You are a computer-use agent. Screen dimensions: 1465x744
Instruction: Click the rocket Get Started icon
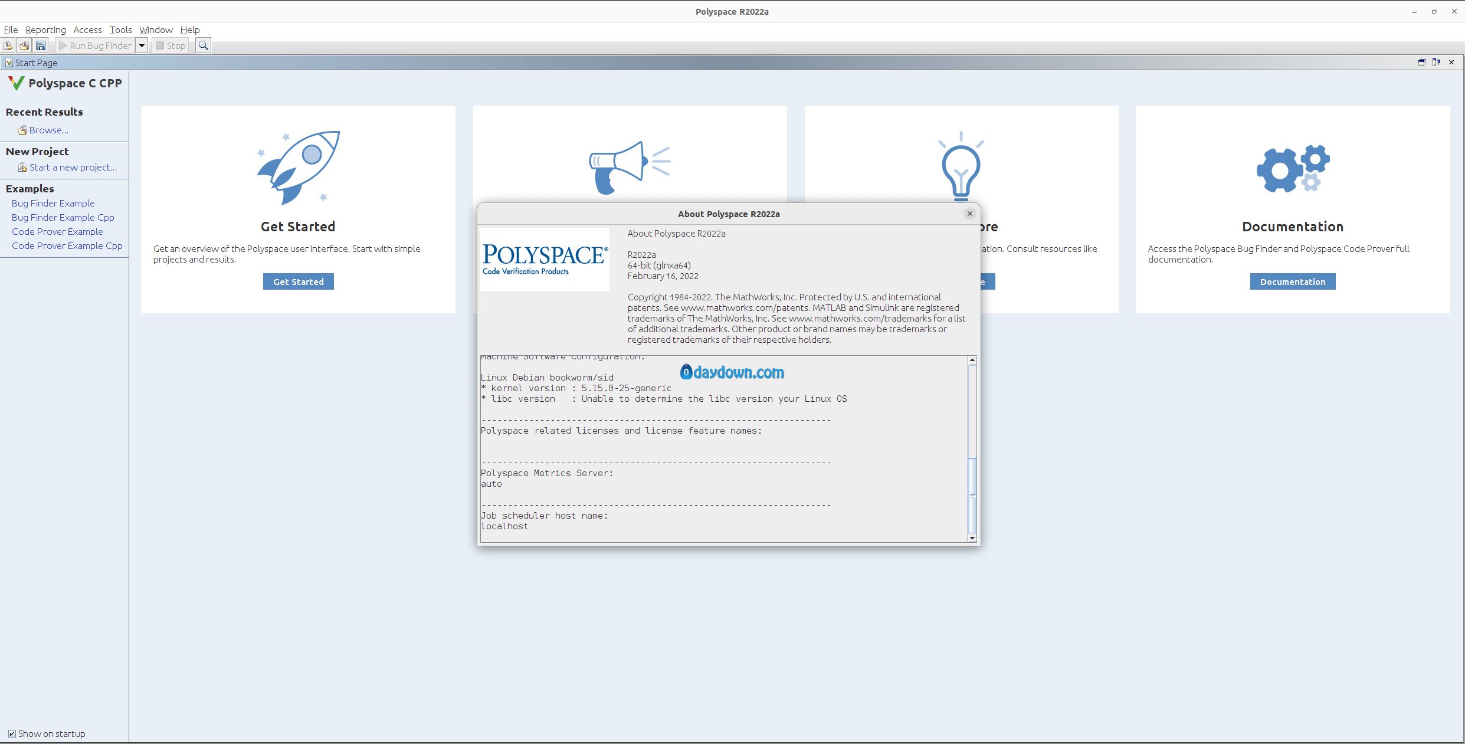pyautogui.click(x=299, y=168)
